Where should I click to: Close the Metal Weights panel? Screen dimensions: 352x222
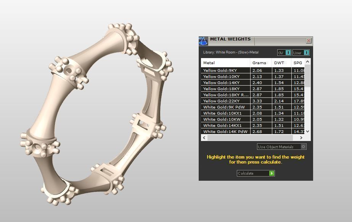(309, 41)
